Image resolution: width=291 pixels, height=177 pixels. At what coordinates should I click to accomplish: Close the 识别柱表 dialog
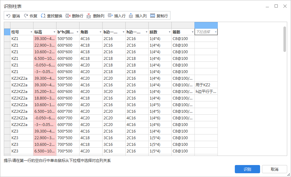pyautogui.click(x=285, y=6)
